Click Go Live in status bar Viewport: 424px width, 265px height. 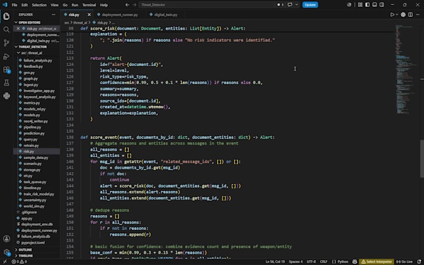[x=405, y=262]
